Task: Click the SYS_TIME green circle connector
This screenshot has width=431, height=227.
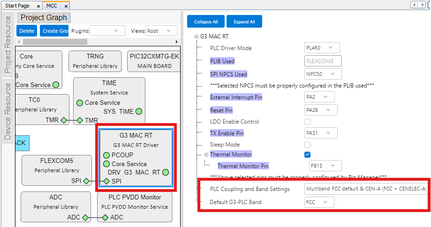Action: tap(139, 111)
